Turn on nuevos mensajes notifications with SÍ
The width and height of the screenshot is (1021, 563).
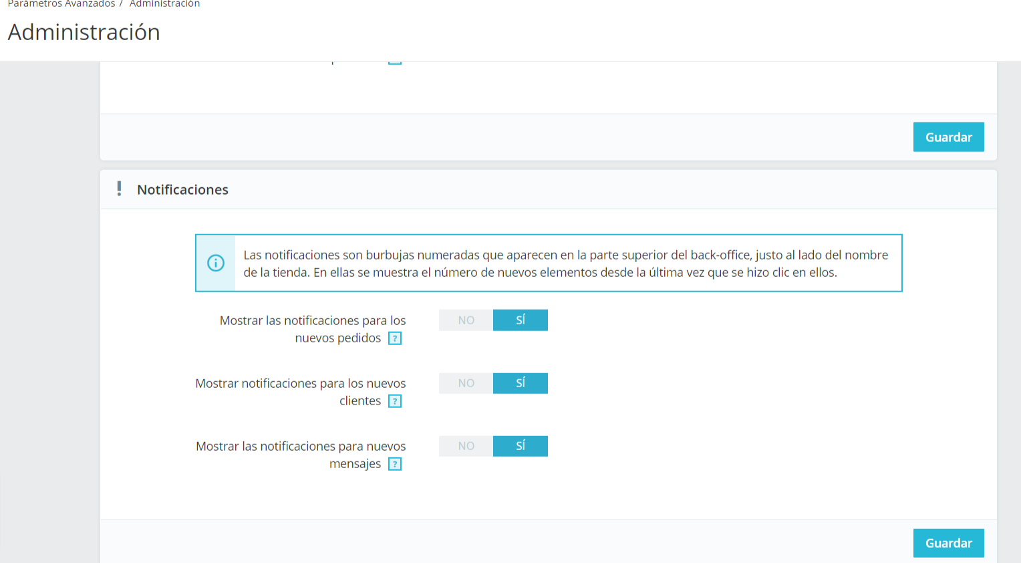[x=521, y=446]
